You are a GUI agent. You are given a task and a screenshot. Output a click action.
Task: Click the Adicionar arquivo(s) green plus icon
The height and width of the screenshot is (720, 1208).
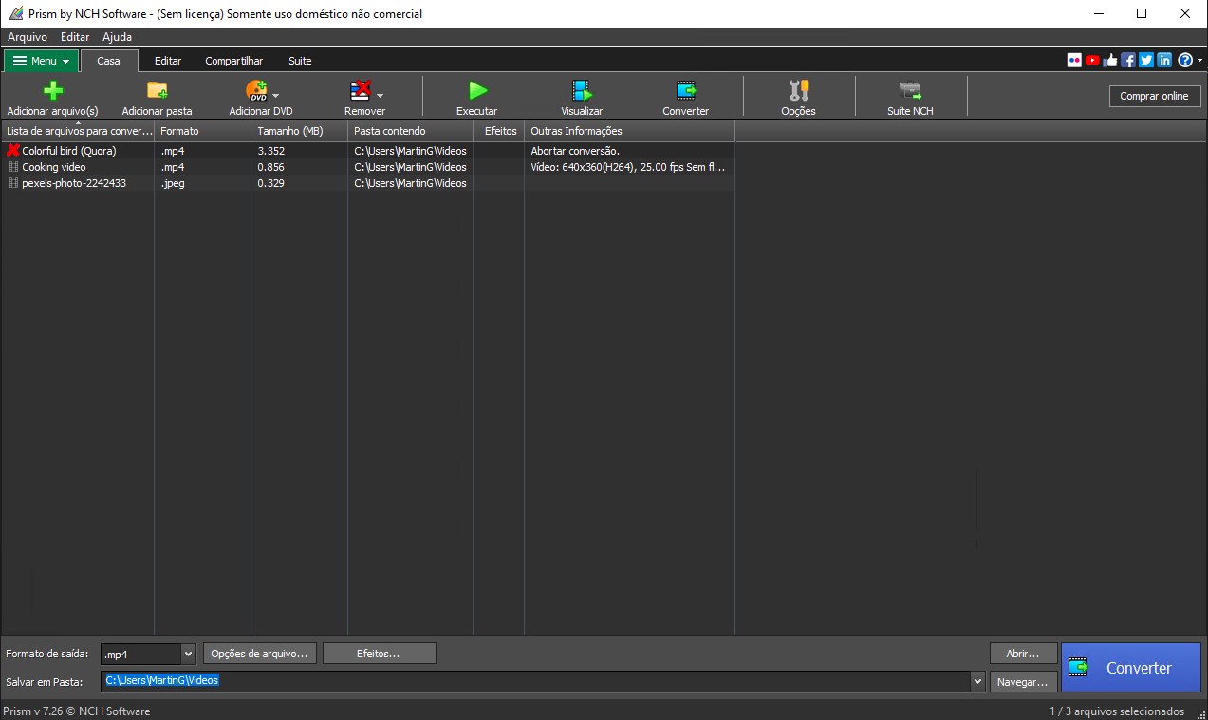53,91
